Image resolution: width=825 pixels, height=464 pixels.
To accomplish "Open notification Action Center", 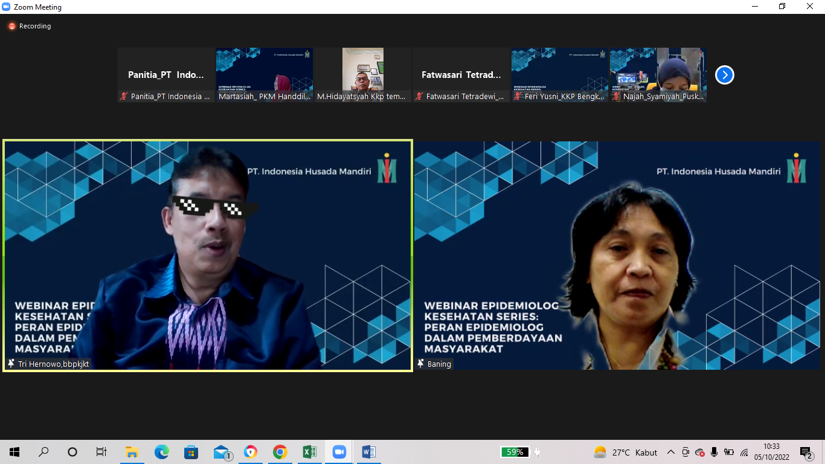I will click(807, 452).
